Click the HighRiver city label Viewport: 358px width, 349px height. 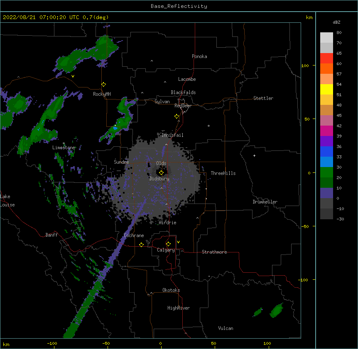(x=179, y=308)
